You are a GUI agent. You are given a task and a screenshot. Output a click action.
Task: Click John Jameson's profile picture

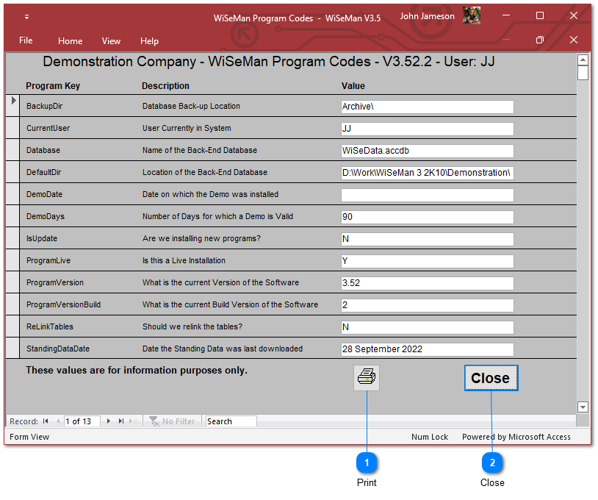tap(472, 15)
